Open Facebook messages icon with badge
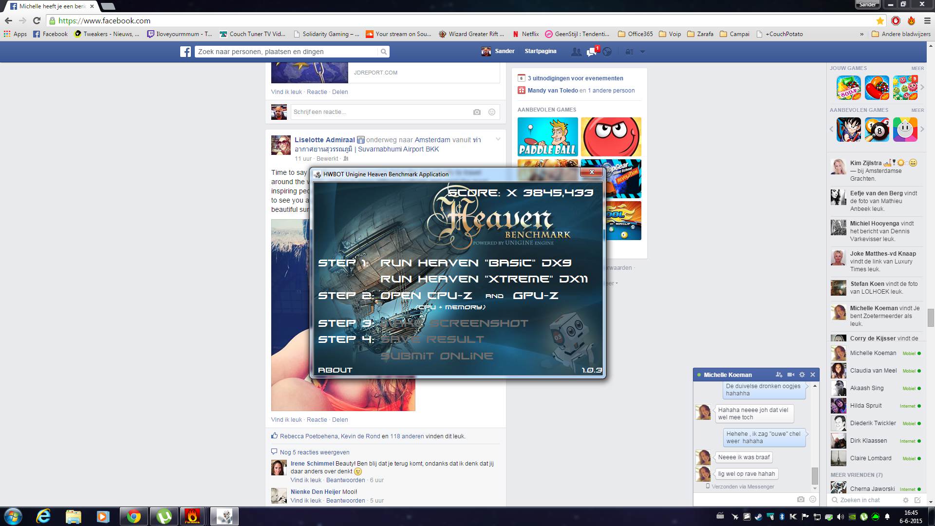Viewport: 935px width, 526px height. 592,52
